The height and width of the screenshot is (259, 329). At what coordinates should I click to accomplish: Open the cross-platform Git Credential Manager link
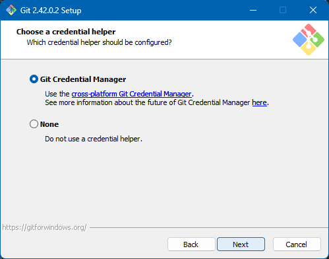132,94
